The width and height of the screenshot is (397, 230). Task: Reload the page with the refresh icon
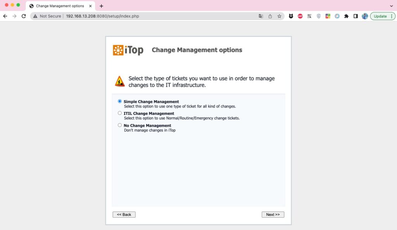pos(24,16)
